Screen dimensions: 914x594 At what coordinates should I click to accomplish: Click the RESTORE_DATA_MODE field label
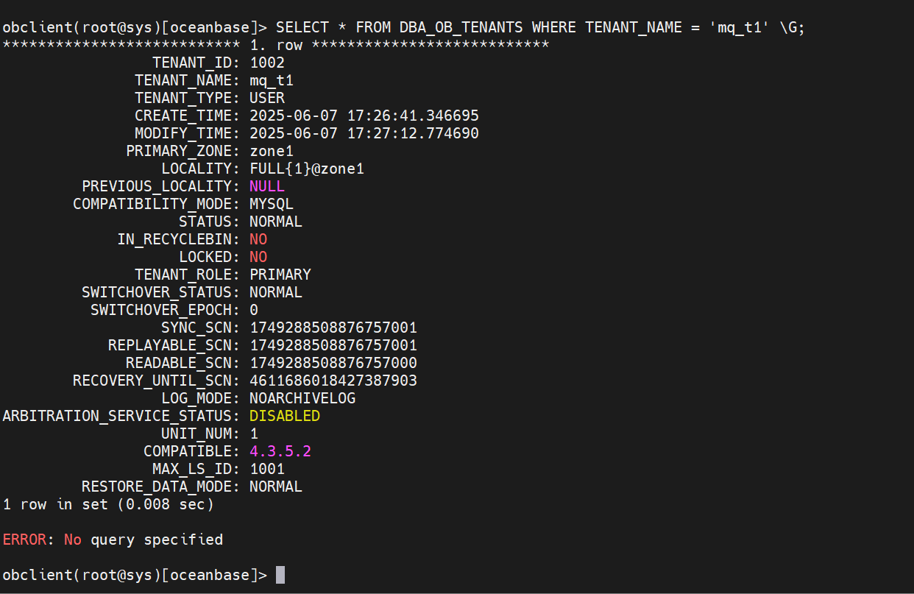click(x=161, y=487)
